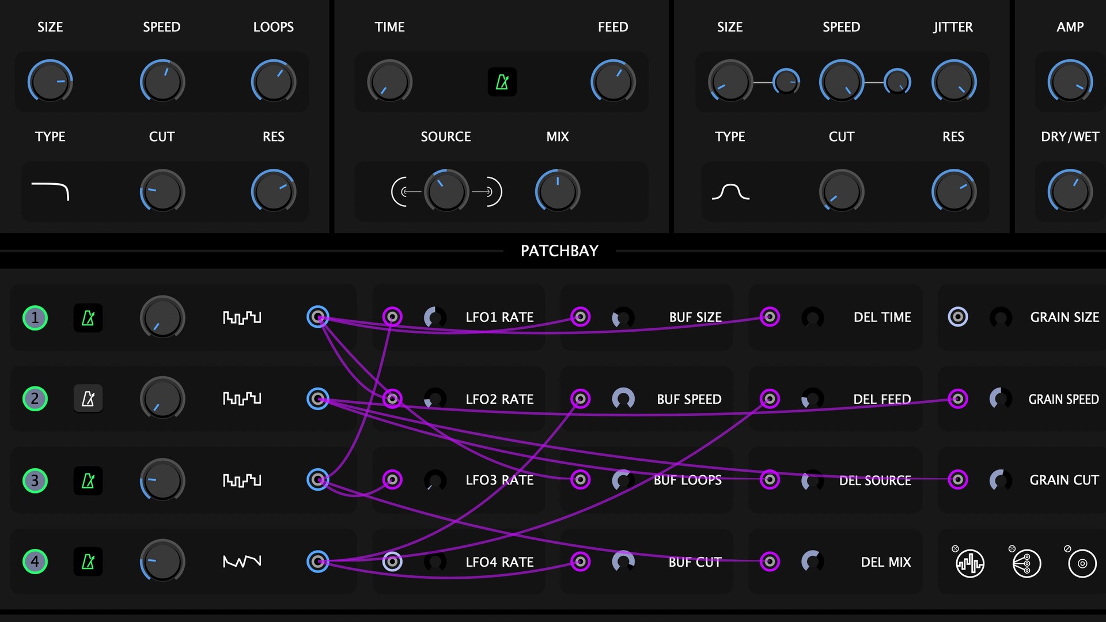Click LFO2 RATE input jack
1106x622 pixels.
coord(392,399)
